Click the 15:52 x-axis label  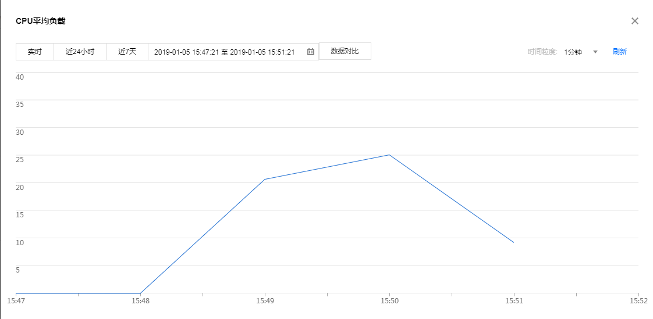point(638,302)
